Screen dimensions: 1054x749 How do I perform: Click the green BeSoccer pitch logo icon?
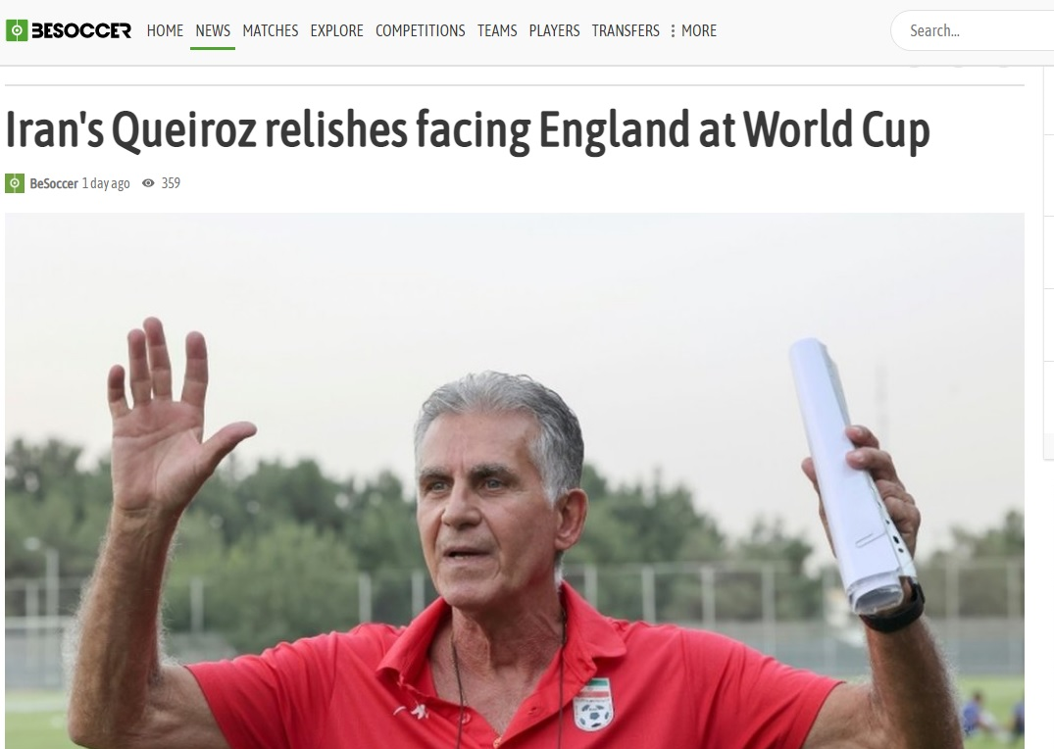click(x=17, y=30)
